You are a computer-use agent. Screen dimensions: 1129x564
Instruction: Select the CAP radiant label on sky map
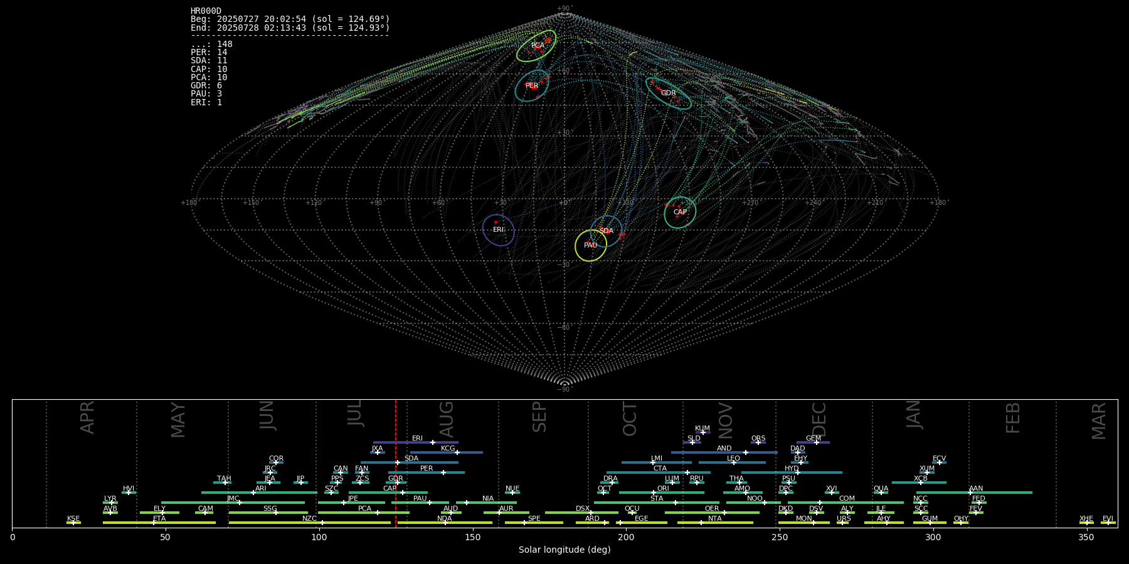680,212
